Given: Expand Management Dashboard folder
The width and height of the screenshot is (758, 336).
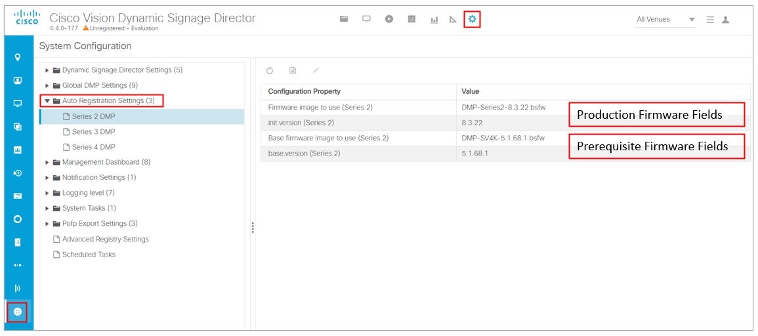Looking at the screenshot, I should click(47, 163).
